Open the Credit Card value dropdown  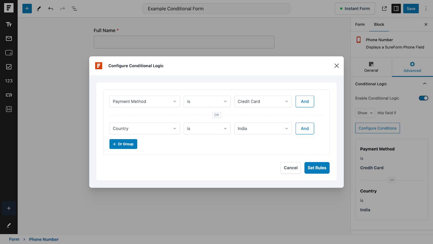[263, 102]
